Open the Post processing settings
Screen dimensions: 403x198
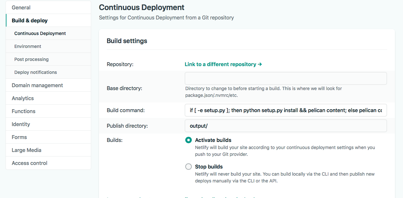pyautogui.click(x=31, y=59)
